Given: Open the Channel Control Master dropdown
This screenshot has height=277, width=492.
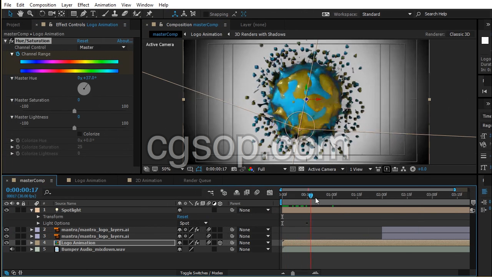Looking at the screenshot, I should click(x=102, y=47).
